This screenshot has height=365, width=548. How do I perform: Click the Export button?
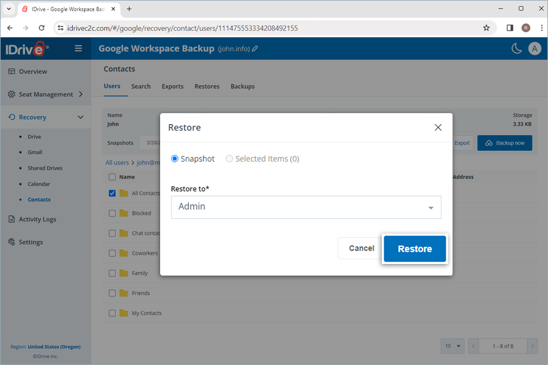point(462,143)
